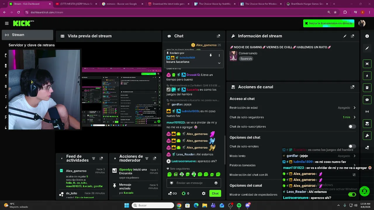Pop out the Feed de actividades panel
Viewport: 374px width, 210px height.
click(x=101, y=158)
